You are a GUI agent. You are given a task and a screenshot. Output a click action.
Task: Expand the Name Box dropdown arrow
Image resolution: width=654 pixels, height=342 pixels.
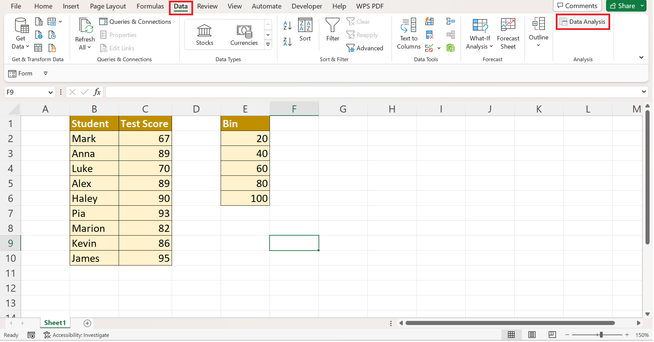pos(50,92)
